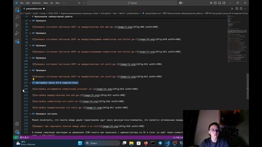Open the weather widget on the taskbar
Image resolution: width=262 pixels, height=147 pixels.
click(x=25, y=143)
